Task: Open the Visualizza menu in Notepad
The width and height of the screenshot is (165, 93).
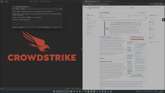Action: (x=23, y=9)
